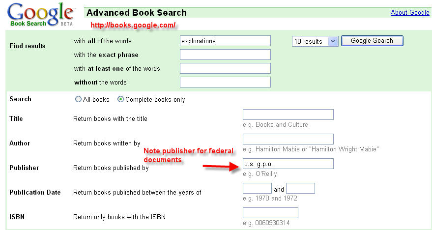Click the first publication year box
The image size is (432, 230).
click(x=257, y=188)
